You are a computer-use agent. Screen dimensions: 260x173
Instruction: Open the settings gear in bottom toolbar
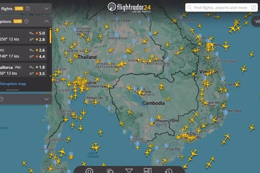pos(89,171)
